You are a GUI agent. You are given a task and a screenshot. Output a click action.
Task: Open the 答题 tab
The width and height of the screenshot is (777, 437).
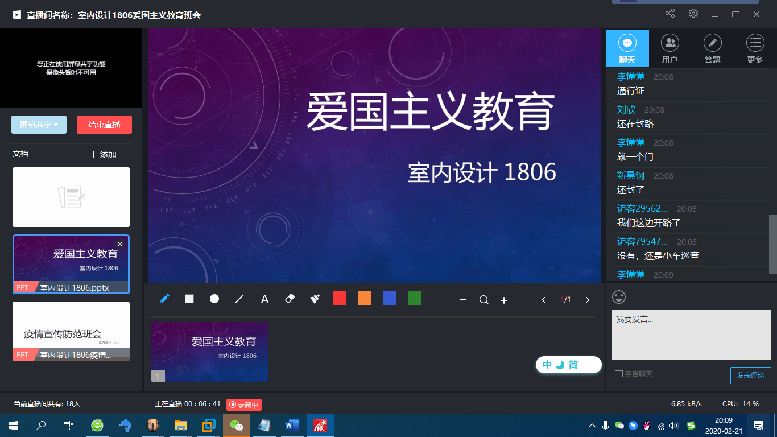pos(712,49)
